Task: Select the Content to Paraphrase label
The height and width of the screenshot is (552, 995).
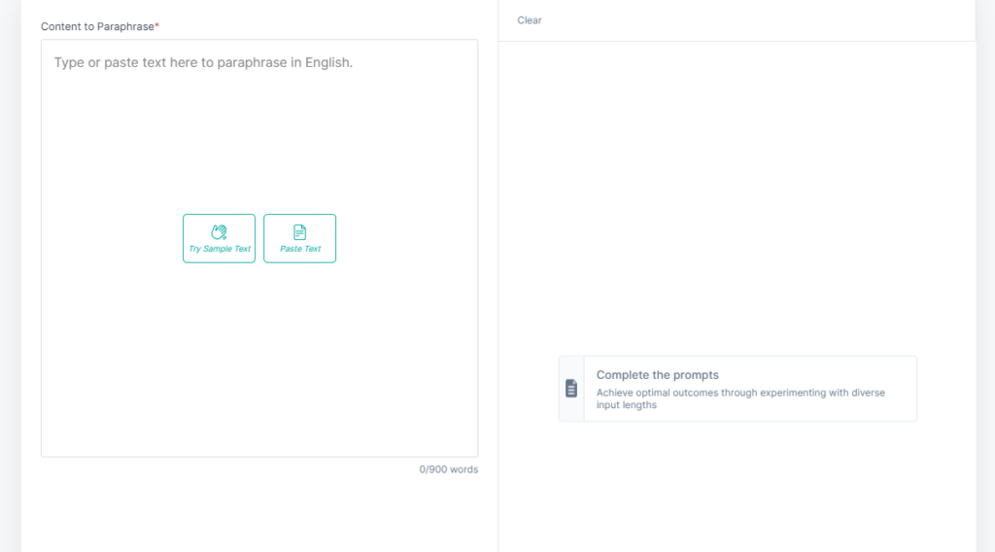Action: pos(97,26)
